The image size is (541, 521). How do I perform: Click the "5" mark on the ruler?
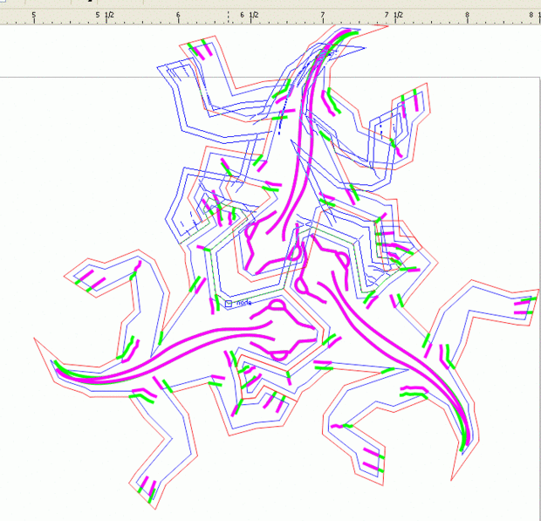point(34,15)
